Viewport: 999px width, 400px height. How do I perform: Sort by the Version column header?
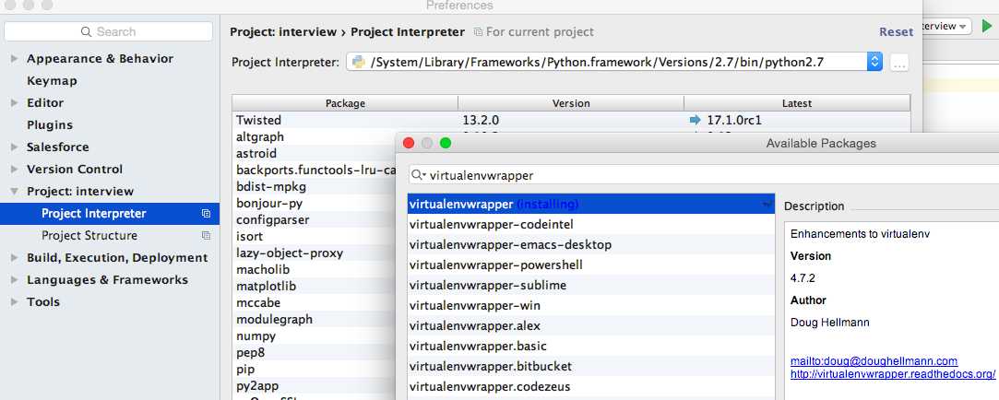pos(571,103)
